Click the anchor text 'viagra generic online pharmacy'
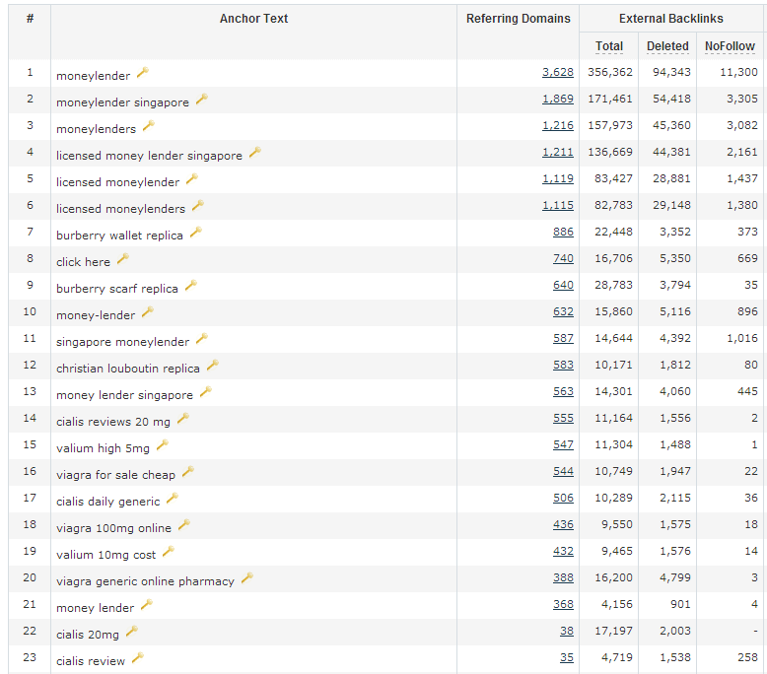 coord(145,581)
